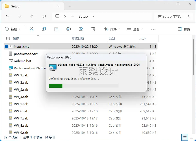Switch to details view layout
The height and width of the screenshot is (141, 196).
pos(185,137)
